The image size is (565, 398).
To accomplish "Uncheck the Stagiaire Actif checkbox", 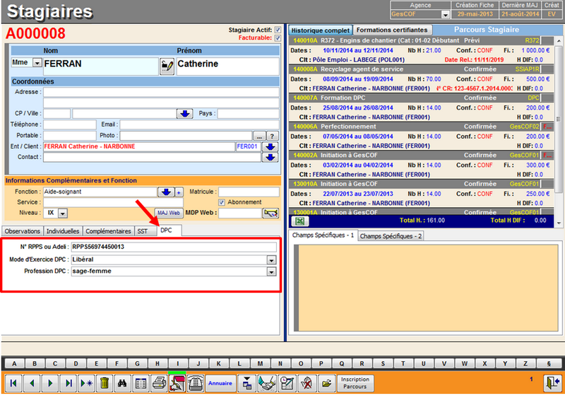I will (278, 30).
